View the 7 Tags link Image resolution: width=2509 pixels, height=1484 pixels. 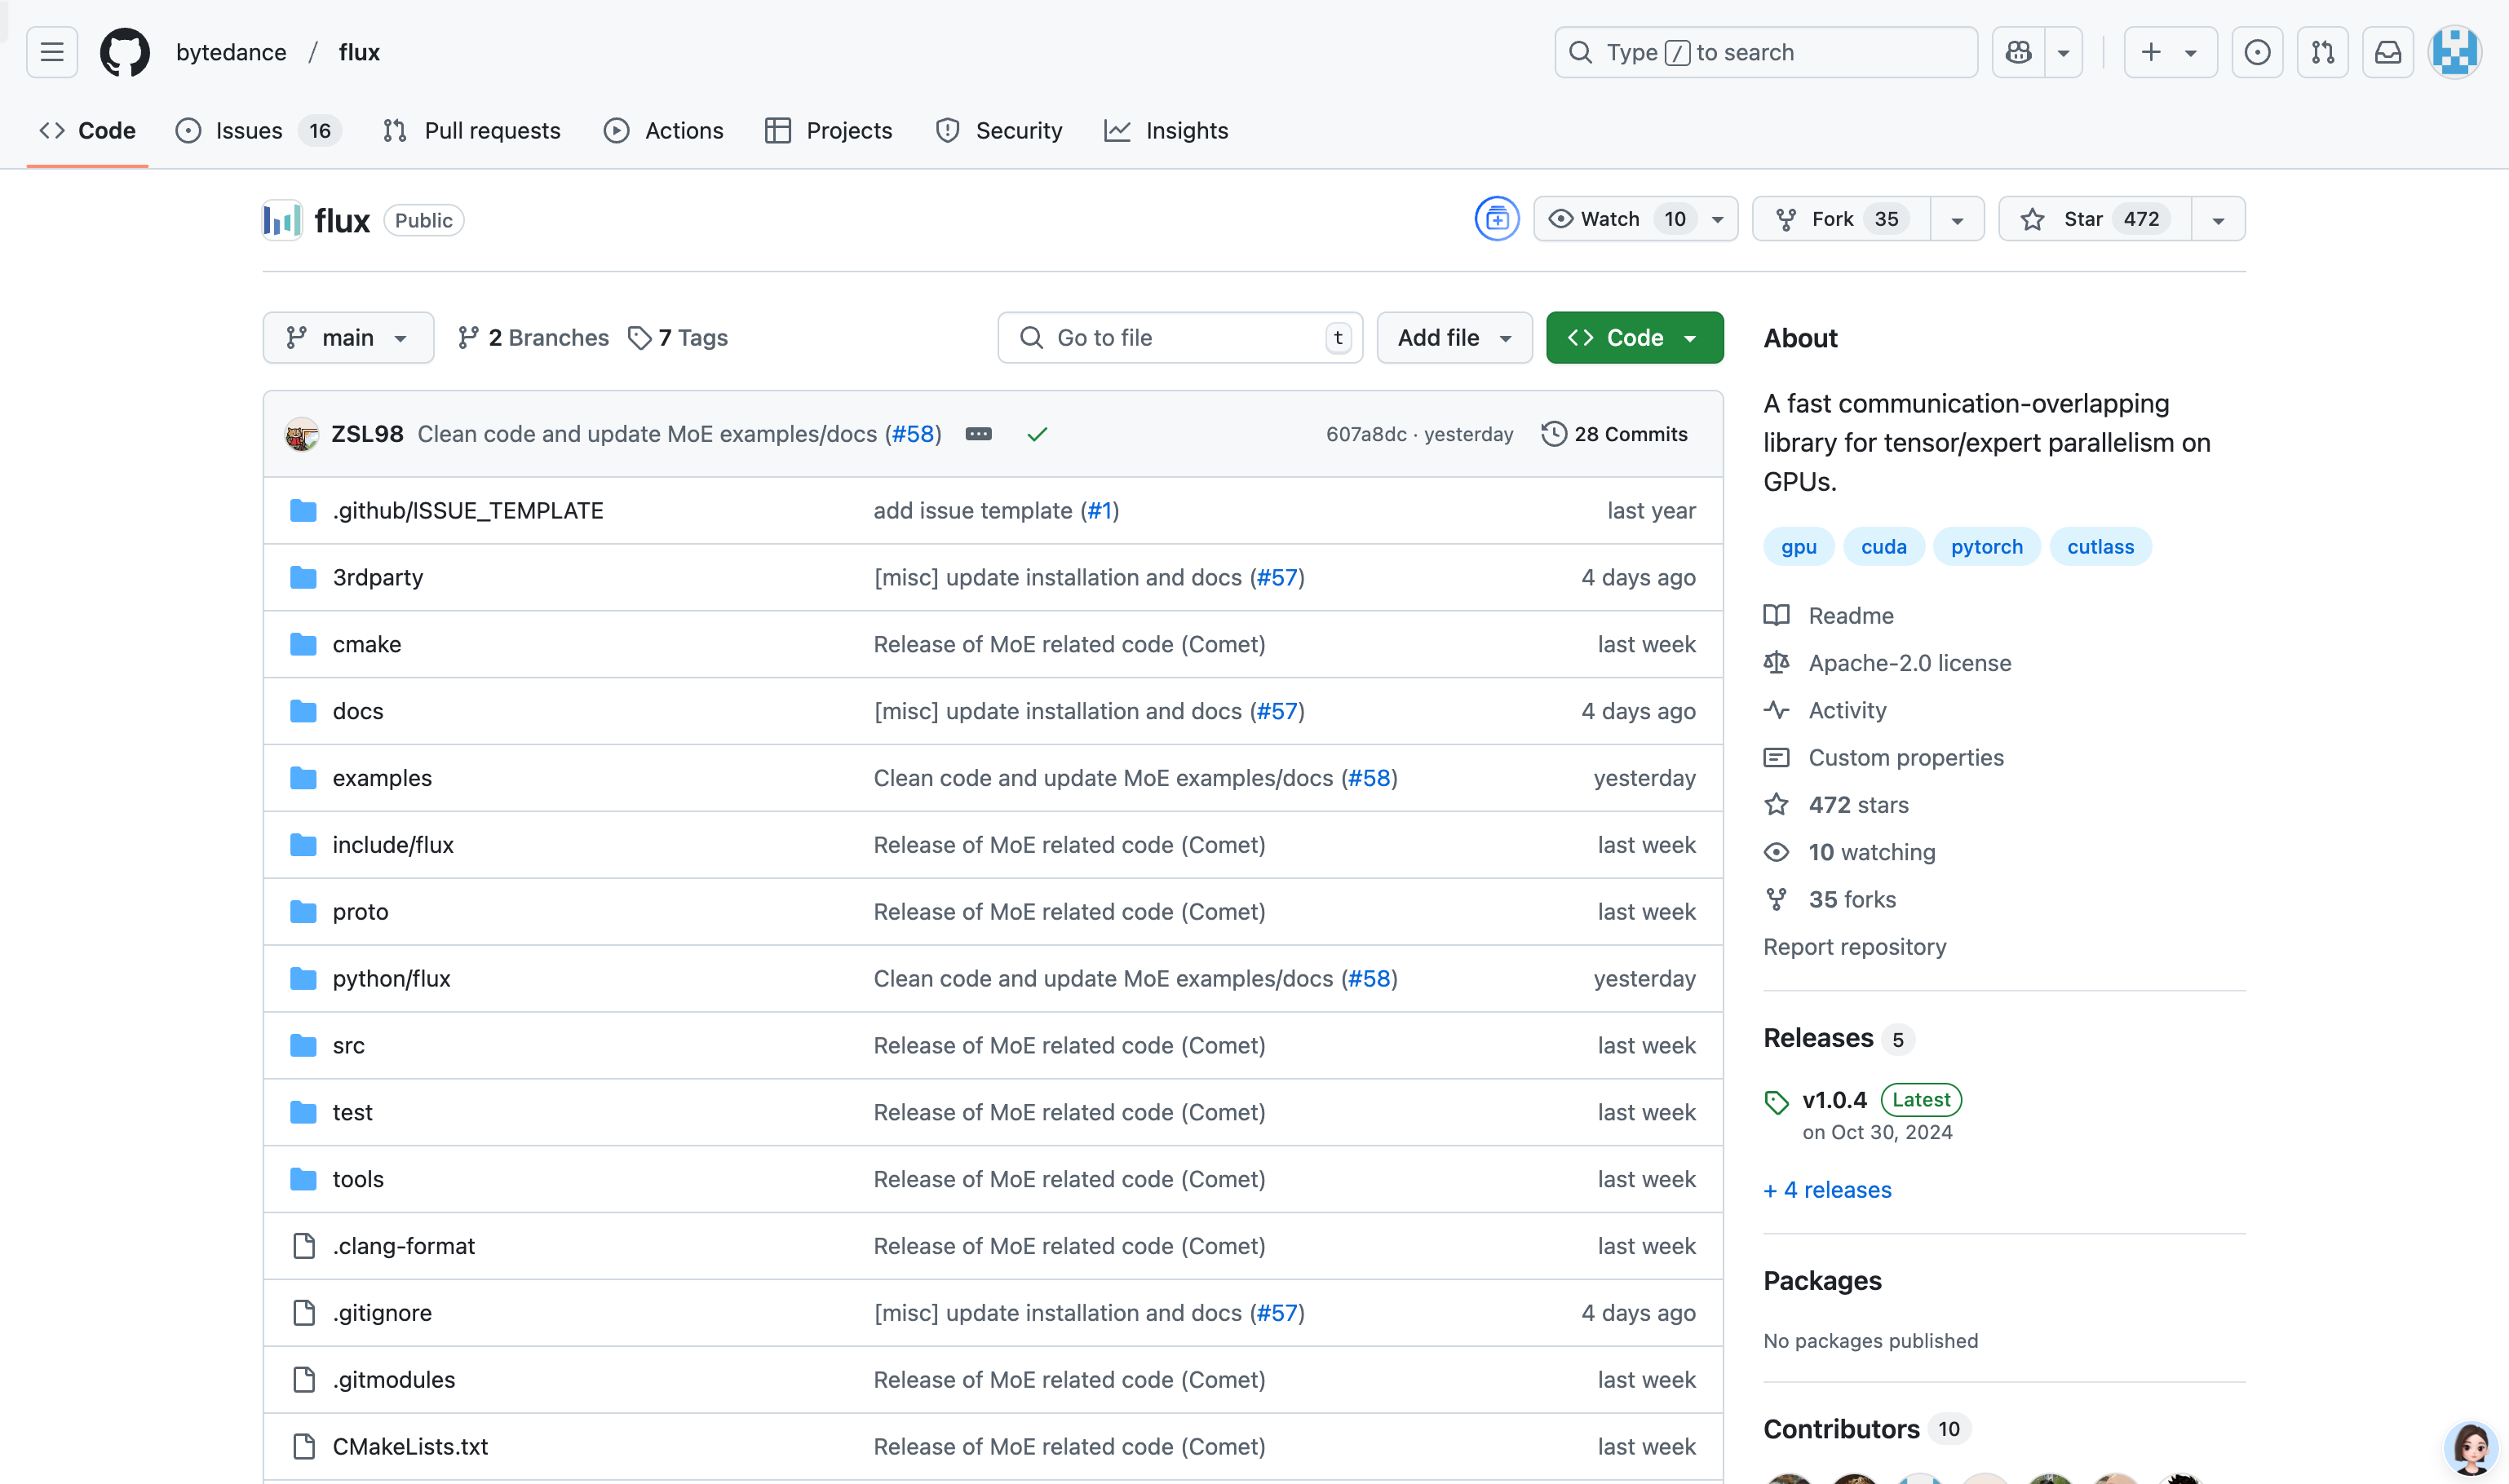click(679, 338)
